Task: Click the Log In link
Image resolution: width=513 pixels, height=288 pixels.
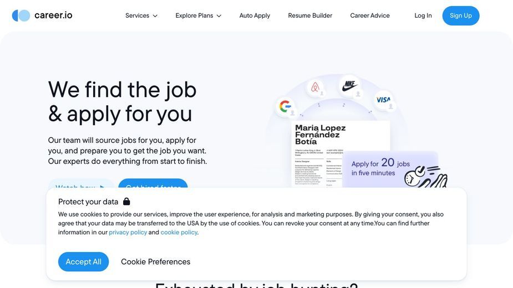Action: [x=423, y=16]
